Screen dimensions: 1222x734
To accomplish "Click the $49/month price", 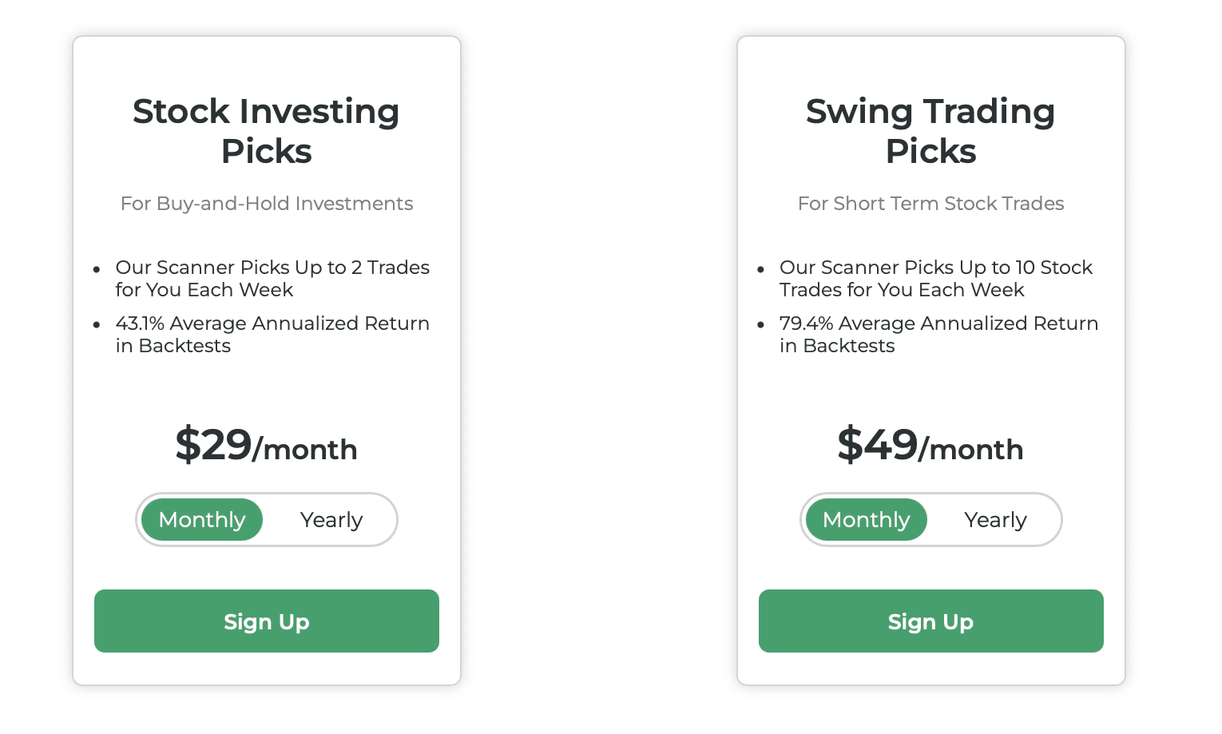I will click(930, 445).
